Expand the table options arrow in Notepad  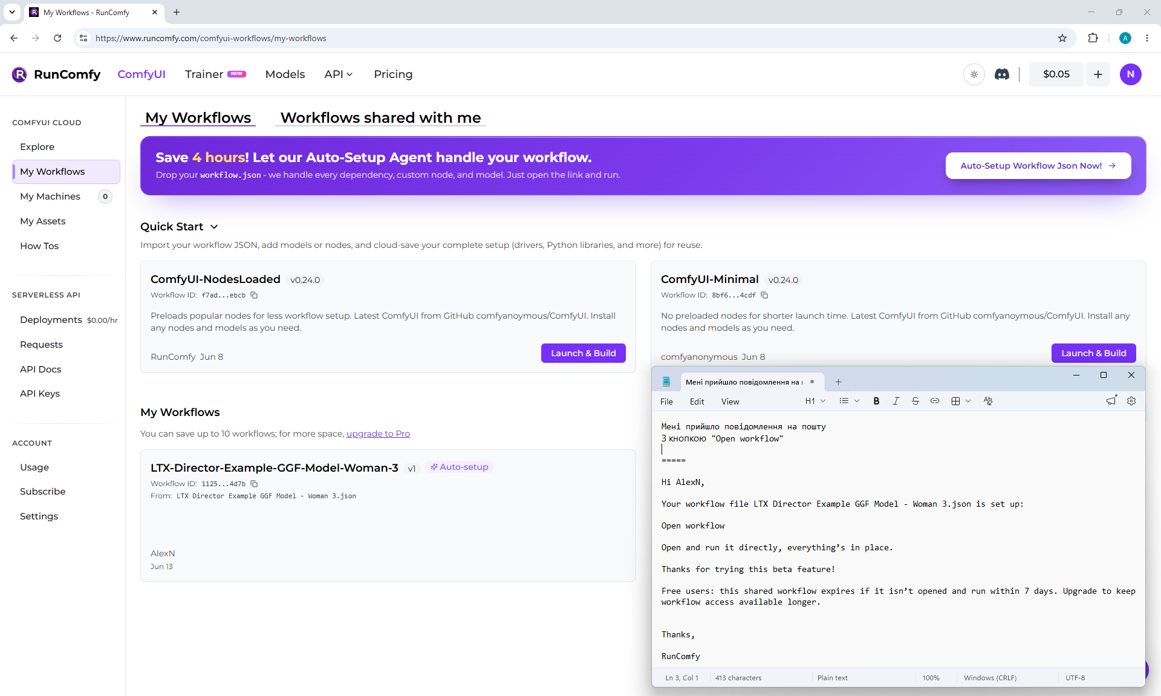pyautogui.click(x=968, y=401)
